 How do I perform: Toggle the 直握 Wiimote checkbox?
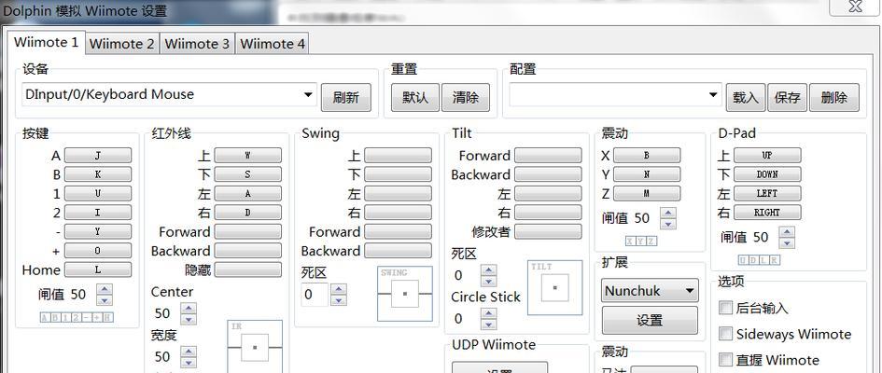pos(725,360)
